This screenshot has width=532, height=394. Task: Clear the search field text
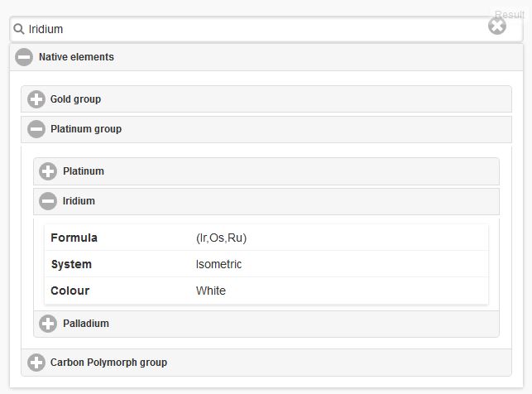(x=496, y=26)
